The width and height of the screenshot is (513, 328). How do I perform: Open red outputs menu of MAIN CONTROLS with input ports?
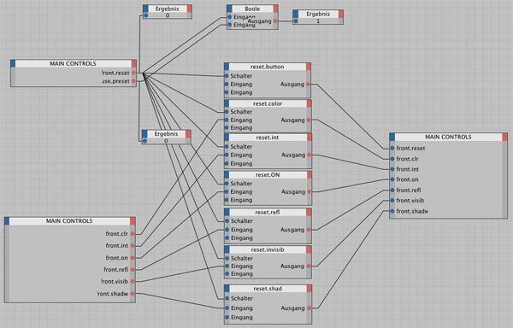pos(504,138)
